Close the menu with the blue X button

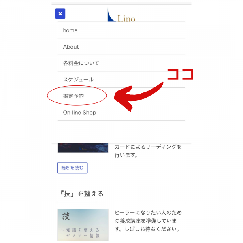pos(60,13)
